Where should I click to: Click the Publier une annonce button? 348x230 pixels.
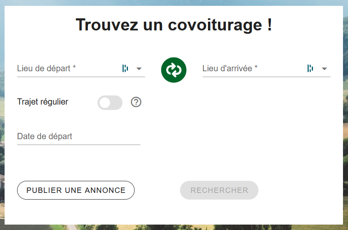tap(76, 190)
